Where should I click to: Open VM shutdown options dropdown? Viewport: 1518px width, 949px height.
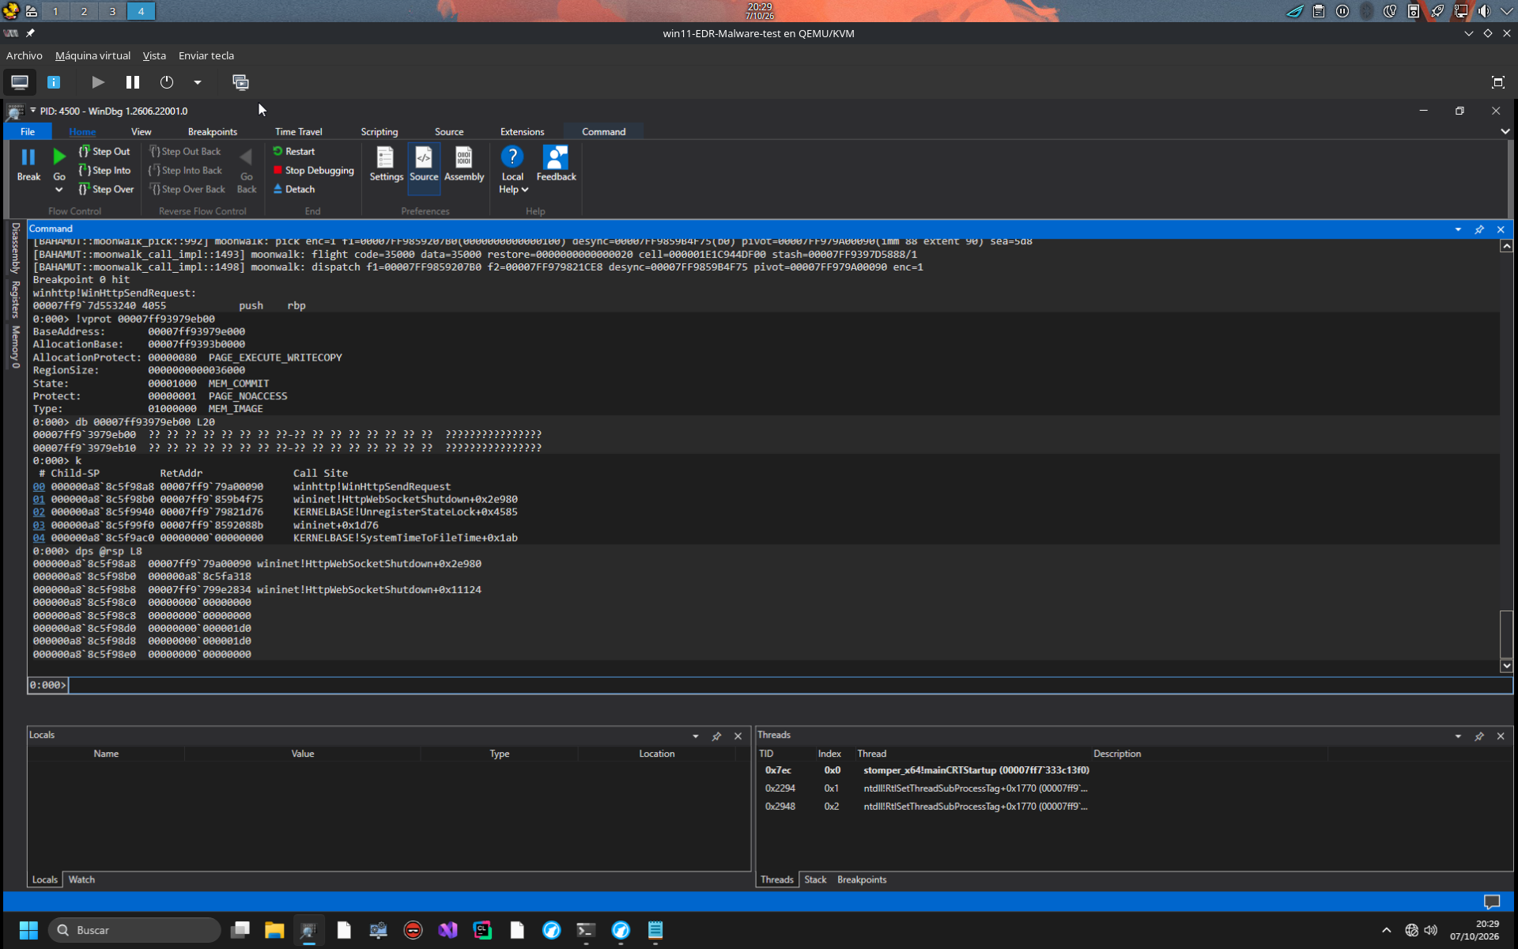(198, 82)
